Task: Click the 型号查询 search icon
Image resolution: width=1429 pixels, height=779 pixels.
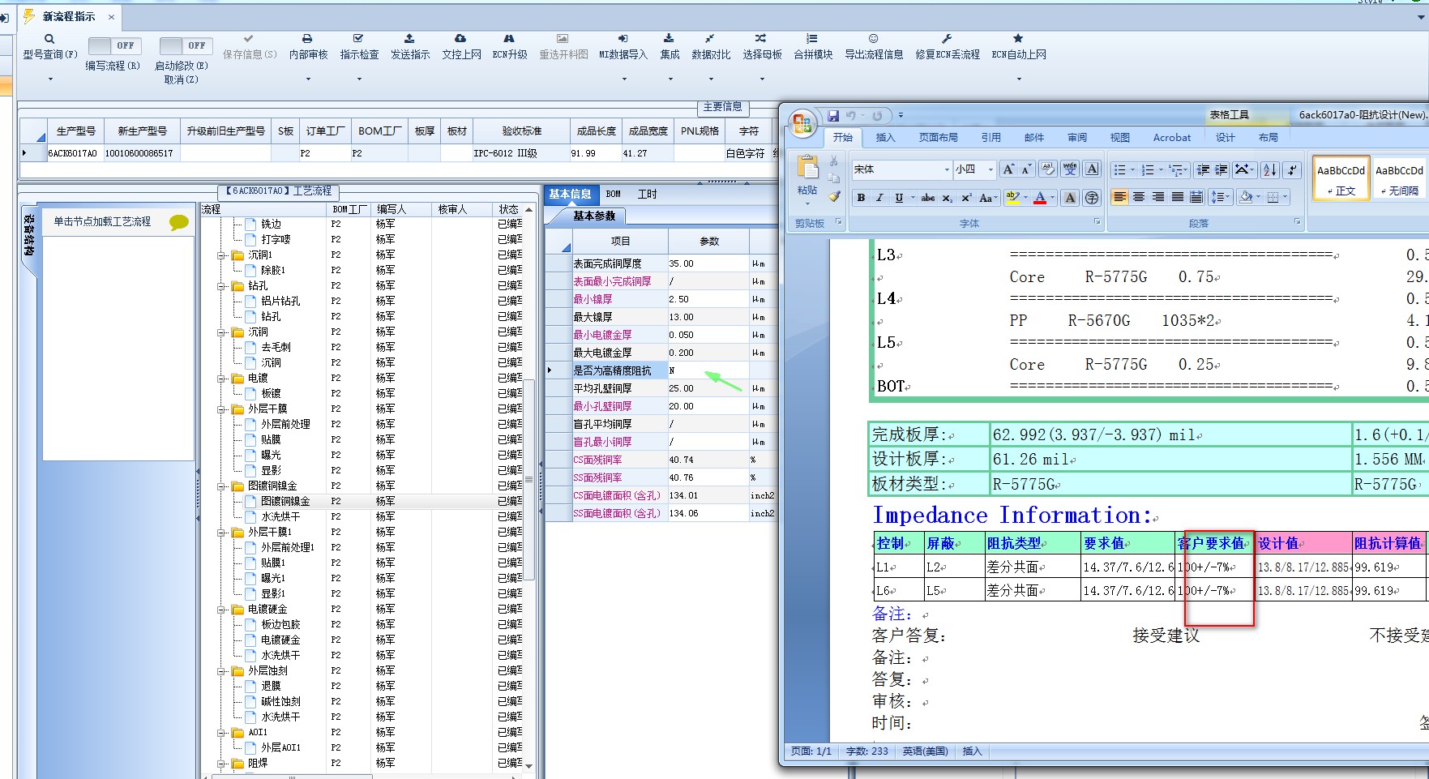Action: coord(49,39)
